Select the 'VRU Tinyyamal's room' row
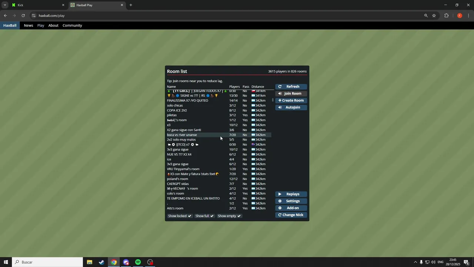474x267 pixels. 219,169
